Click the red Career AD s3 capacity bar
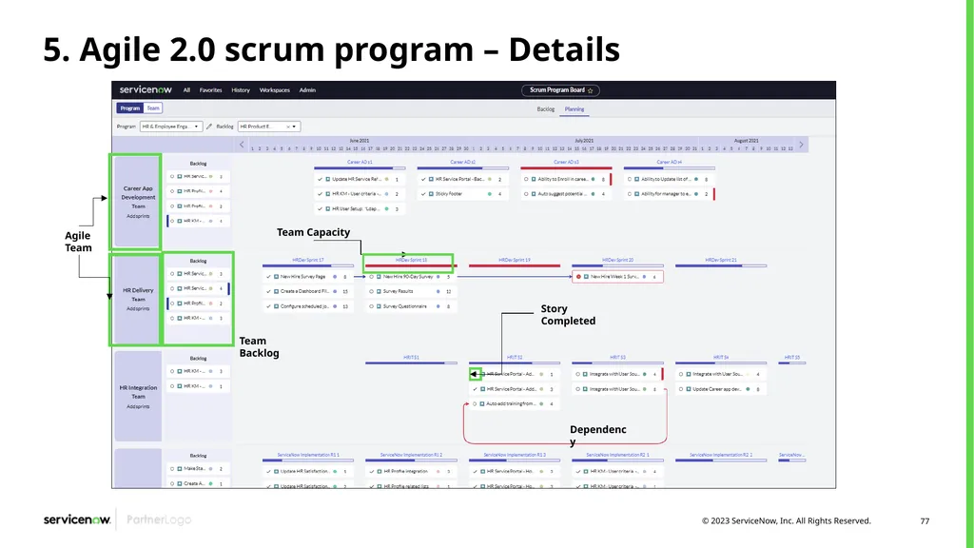This screenshot has height=548, width=974. (566, 168)
